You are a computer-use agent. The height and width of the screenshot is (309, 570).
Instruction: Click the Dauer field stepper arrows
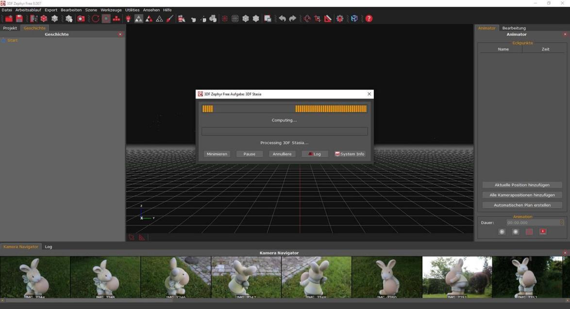(562, 223)
